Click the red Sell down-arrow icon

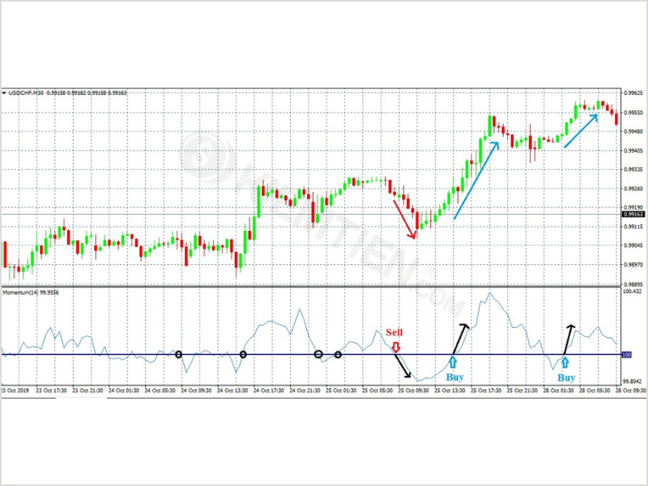point(395,347)
